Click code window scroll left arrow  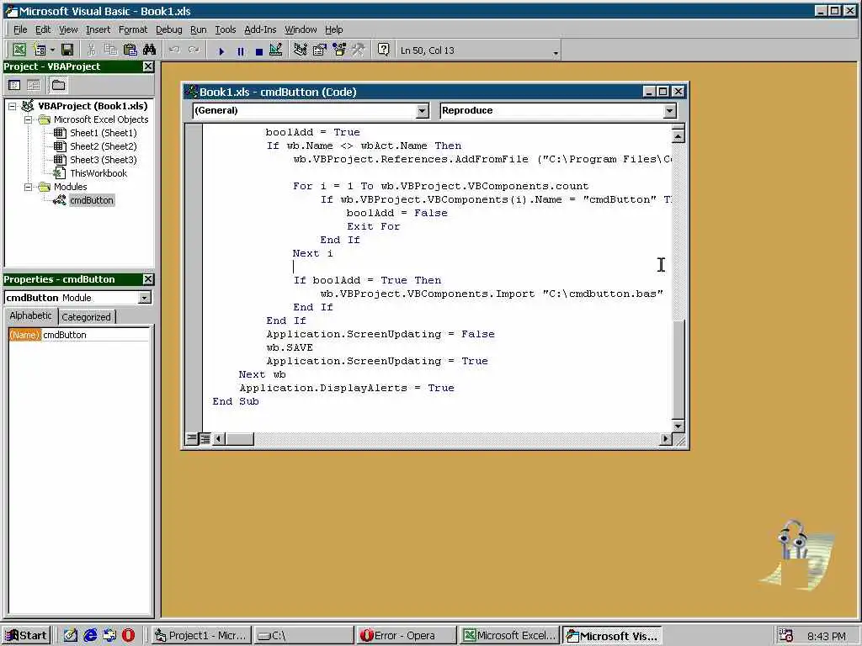point(219,439)
